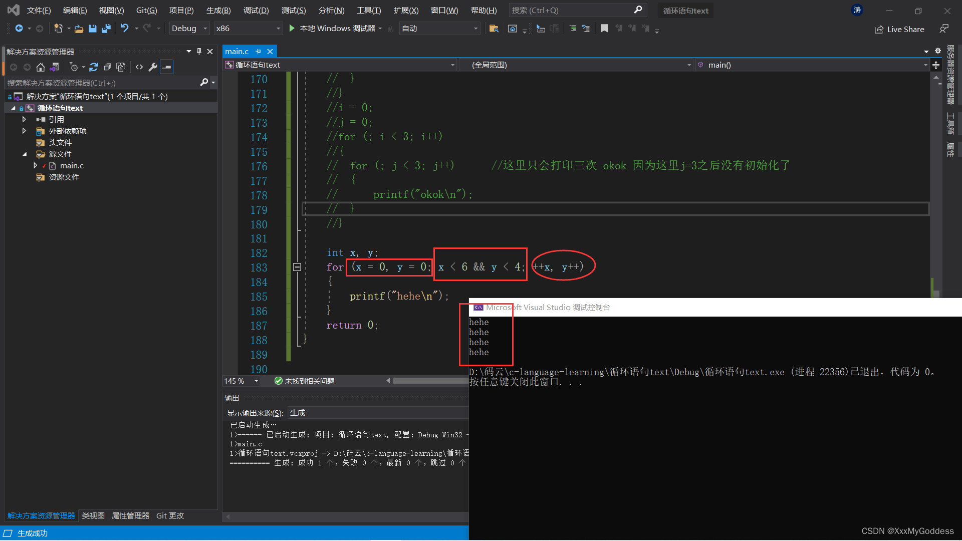Open the 生成(B) menu
This screenshot has width=962, height=541.
coord(218,10)
